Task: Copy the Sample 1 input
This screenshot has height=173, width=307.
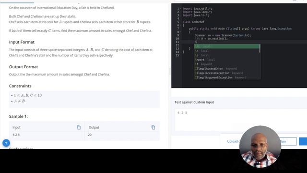Action: [79, 127]
